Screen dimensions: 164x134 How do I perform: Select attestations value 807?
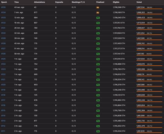36,23
